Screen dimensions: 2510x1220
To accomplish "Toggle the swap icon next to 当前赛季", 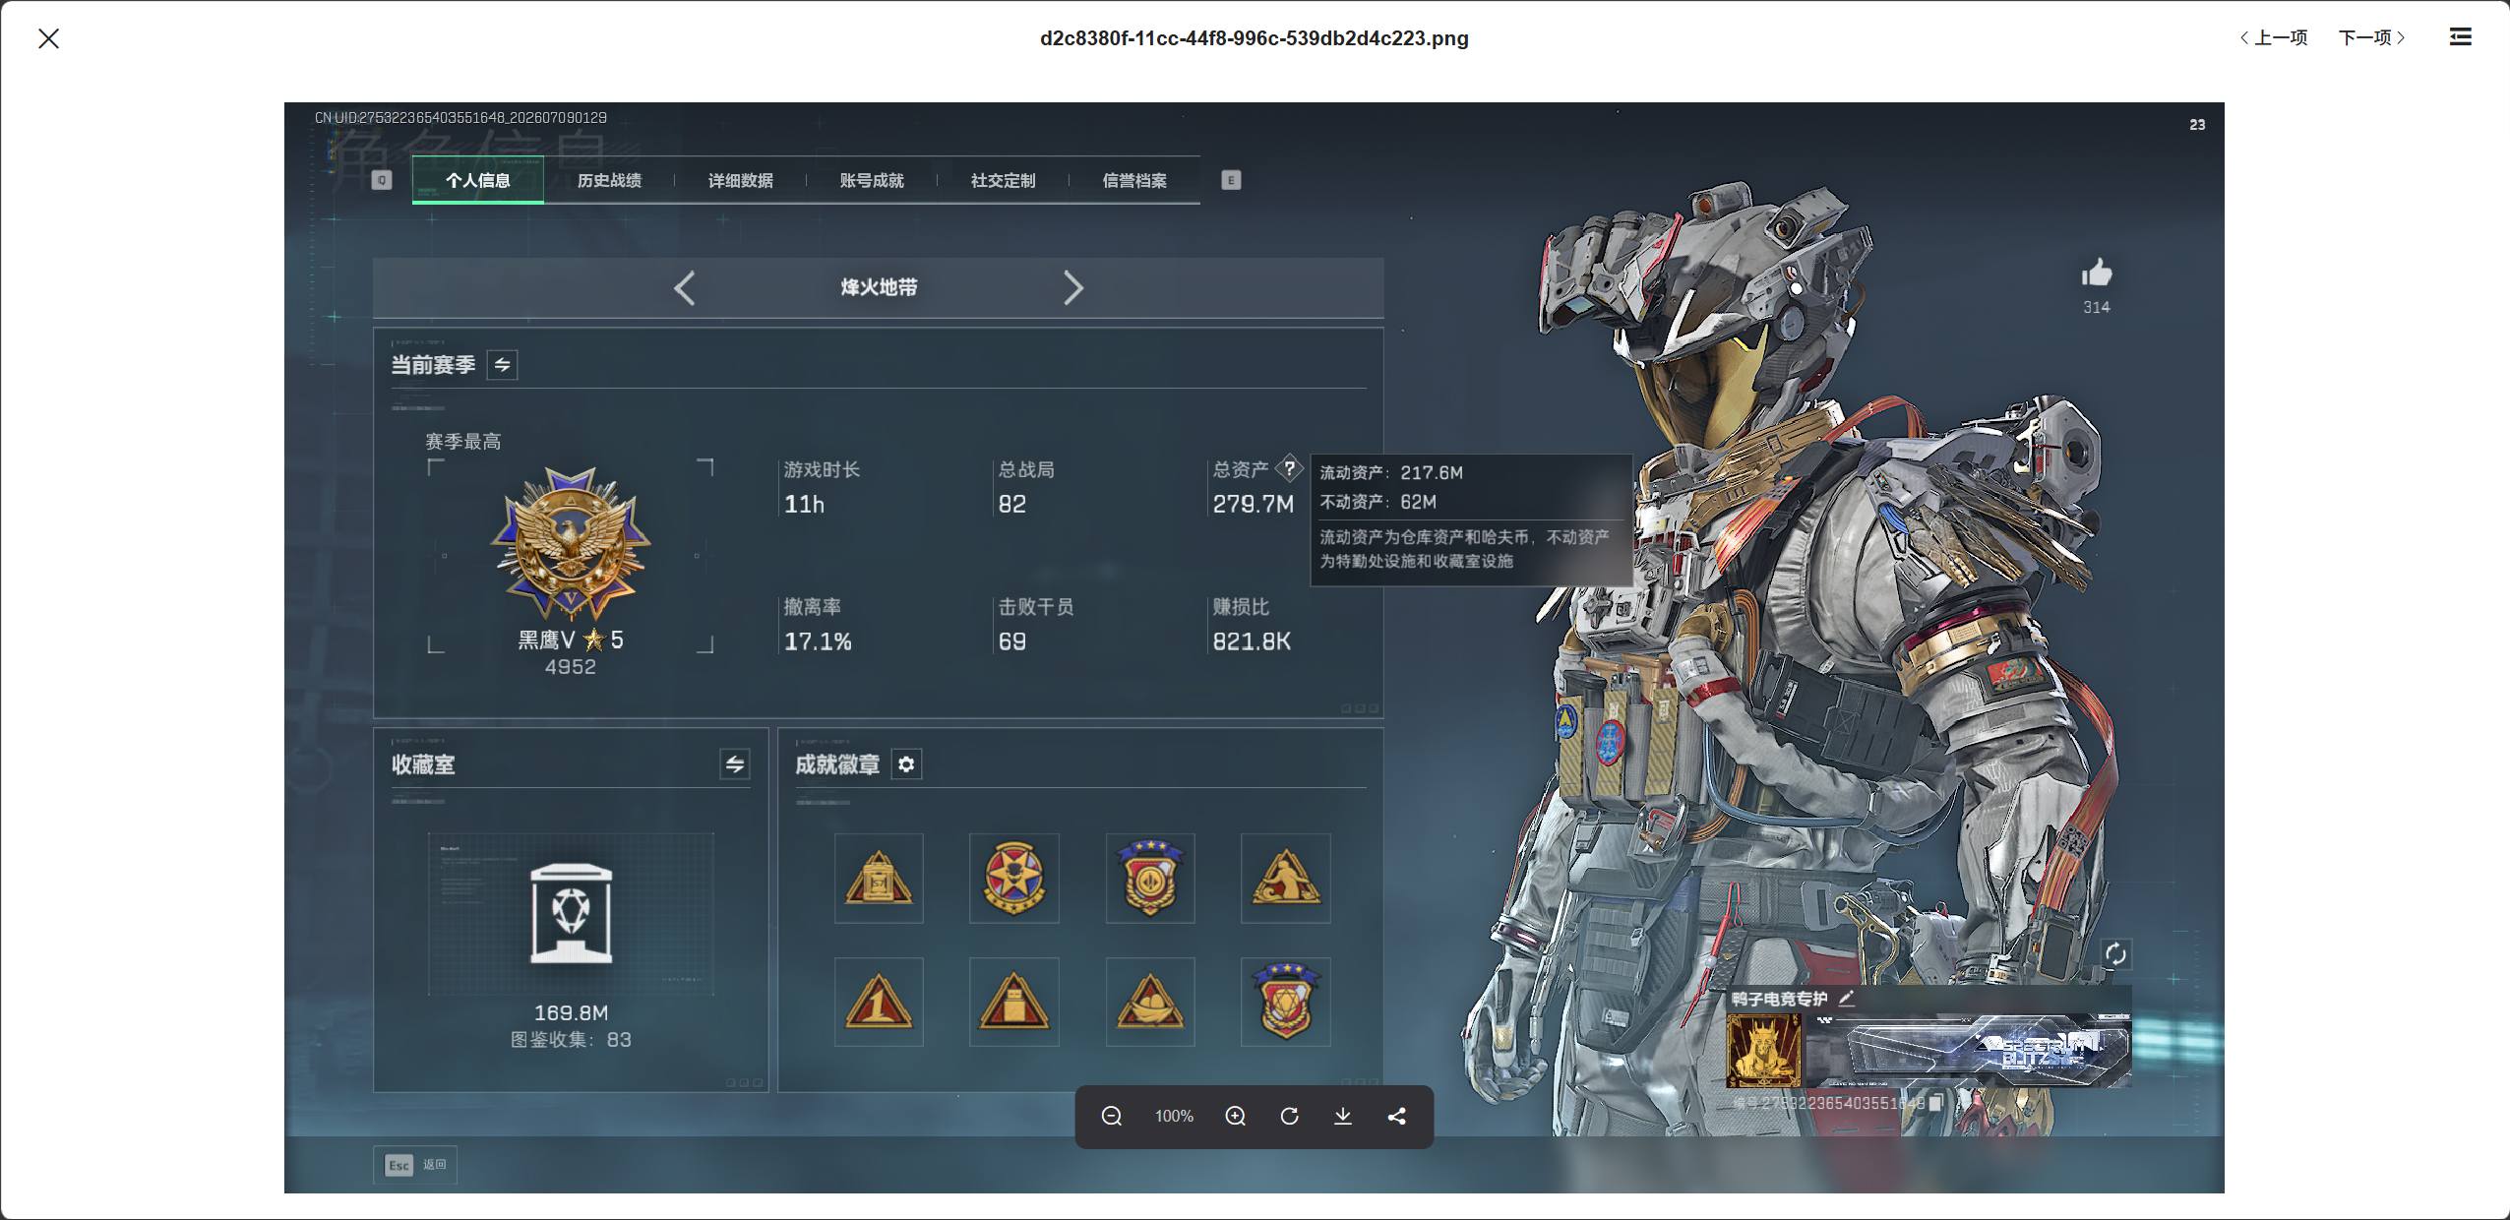I will (503, 365).
